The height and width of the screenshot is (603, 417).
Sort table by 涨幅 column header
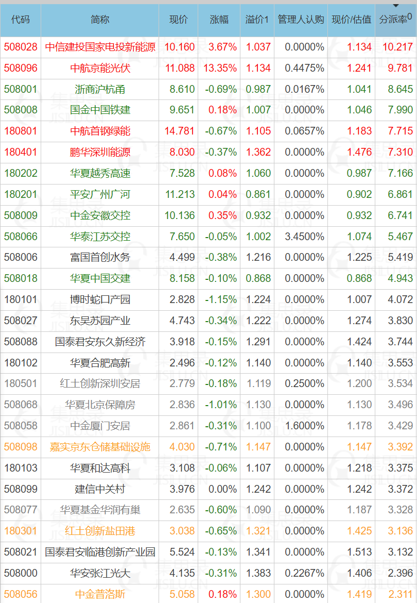coord(219,20)
